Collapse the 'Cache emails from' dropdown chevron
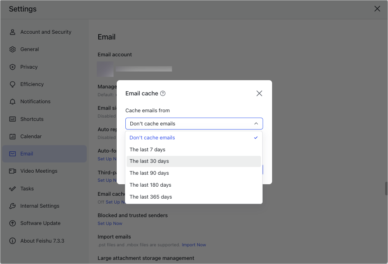The height and width of the screenshot is (264, 388). [x=256, y=123]
